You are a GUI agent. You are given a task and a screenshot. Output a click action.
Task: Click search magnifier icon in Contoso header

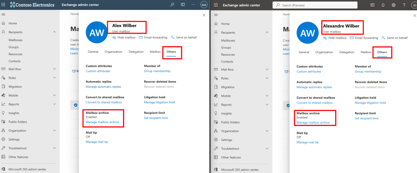pyautogui.click(x=172, y=5)
